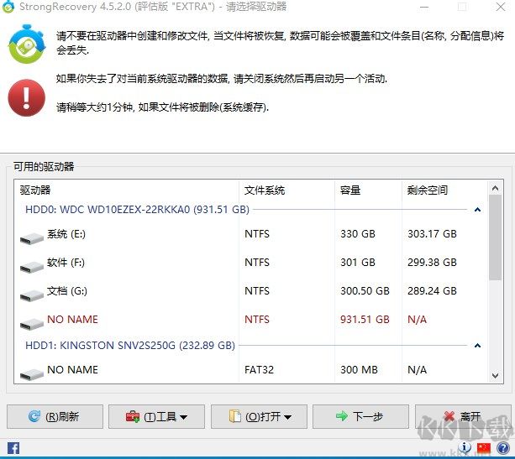Image resolution: width=515 pixels, height=459 pixels.
Task: Select the 软件 (F:) drive row
Action: pos(251,263)
